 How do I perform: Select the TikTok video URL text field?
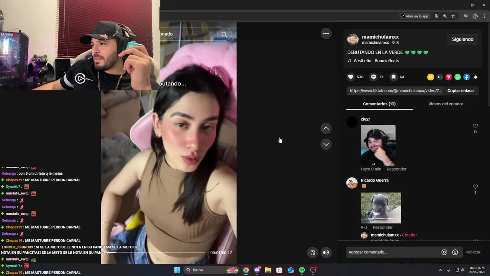[395, 91]
